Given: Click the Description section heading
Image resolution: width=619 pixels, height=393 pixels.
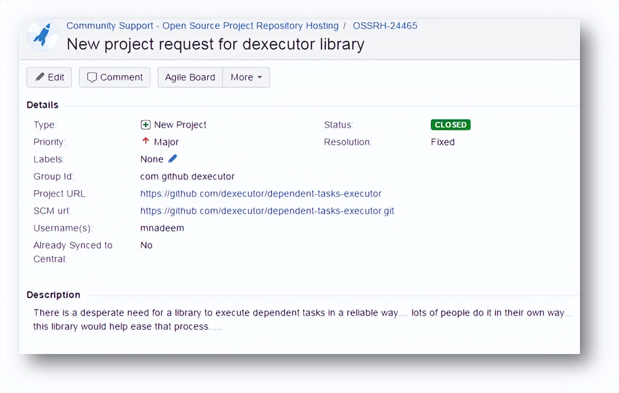Looking at the screenshot, I should coord(54,295).
